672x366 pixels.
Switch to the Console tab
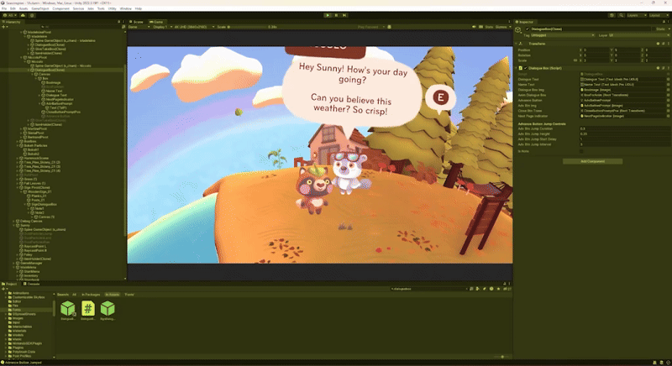tap(33, 284)
